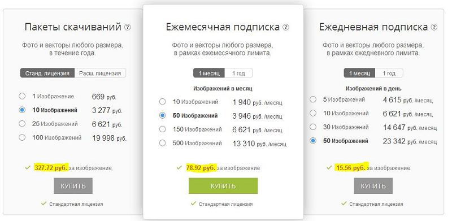Select Станд. лицензия tab
452x221 pixels.
point(47,73)
